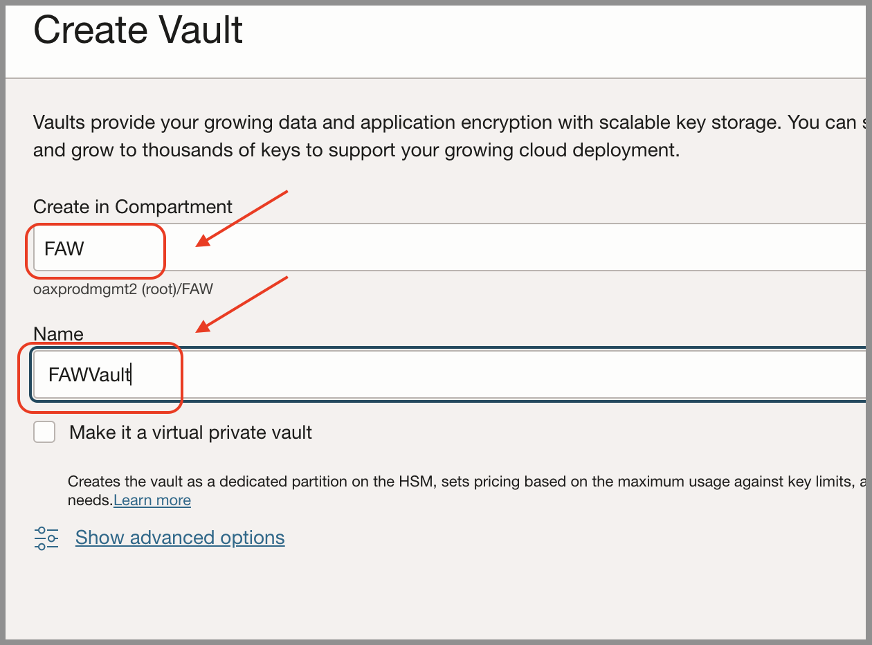The height and width of the screenshot is (645, 872).
Task: Open the Learn more link about HSM pricing
Action: tap(152, 500)
